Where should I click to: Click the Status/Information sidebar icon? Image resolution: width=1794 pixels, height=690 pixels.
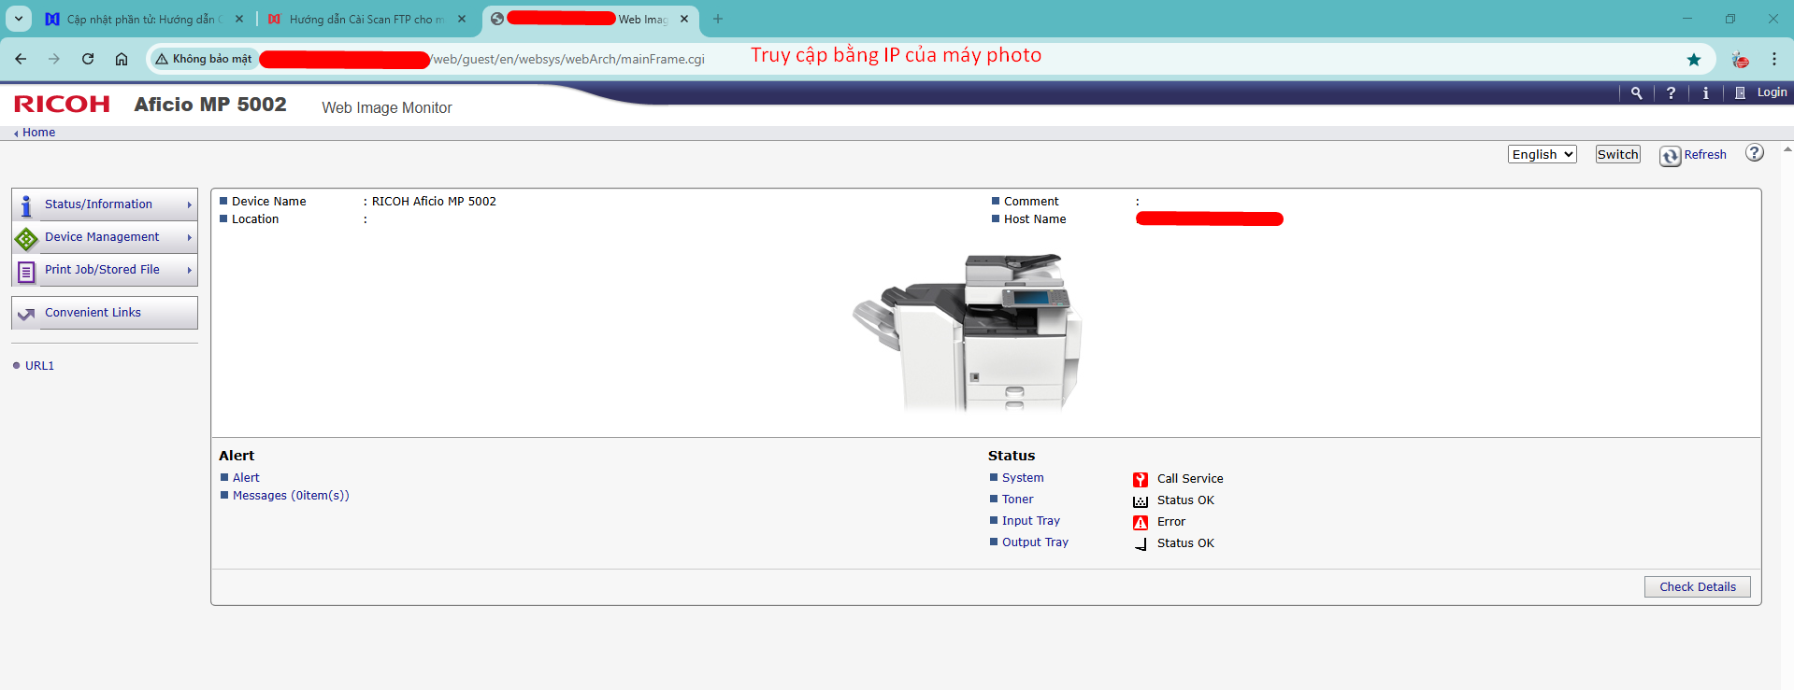pyautogui.click(x=26, y=205)
